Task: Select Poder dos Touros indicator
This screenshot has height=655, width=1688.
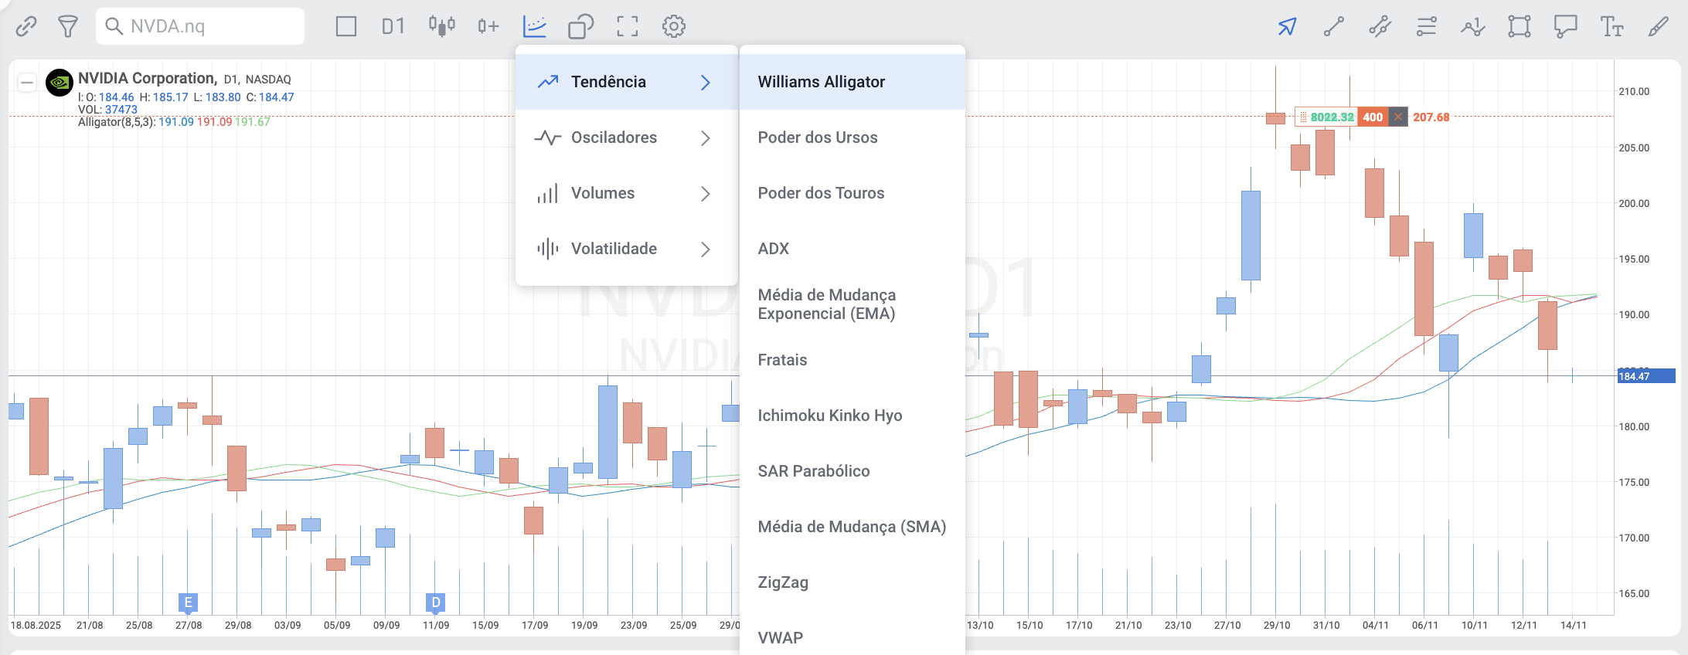Action: 853,193
